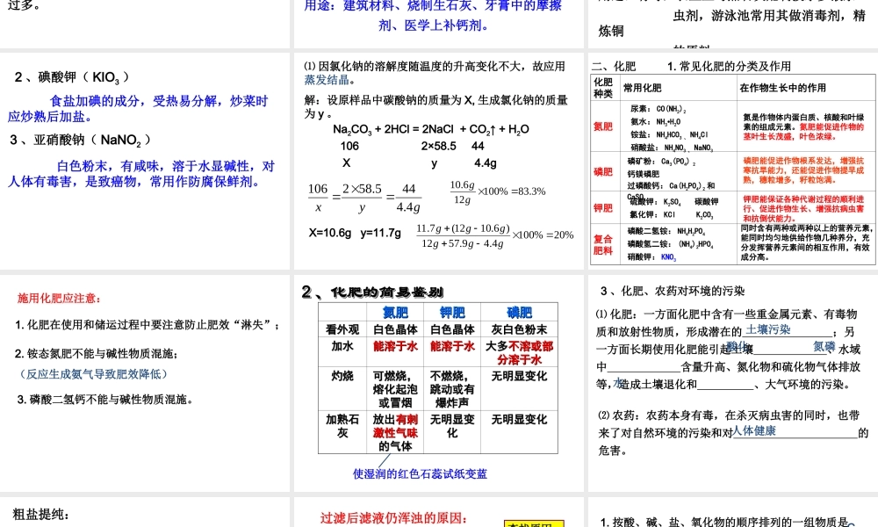This screenshot has height=527, width=878.
Task: Click the equation Na2CO3 + 2HCl = 2NaCl
Action: [x=393, y=129]
